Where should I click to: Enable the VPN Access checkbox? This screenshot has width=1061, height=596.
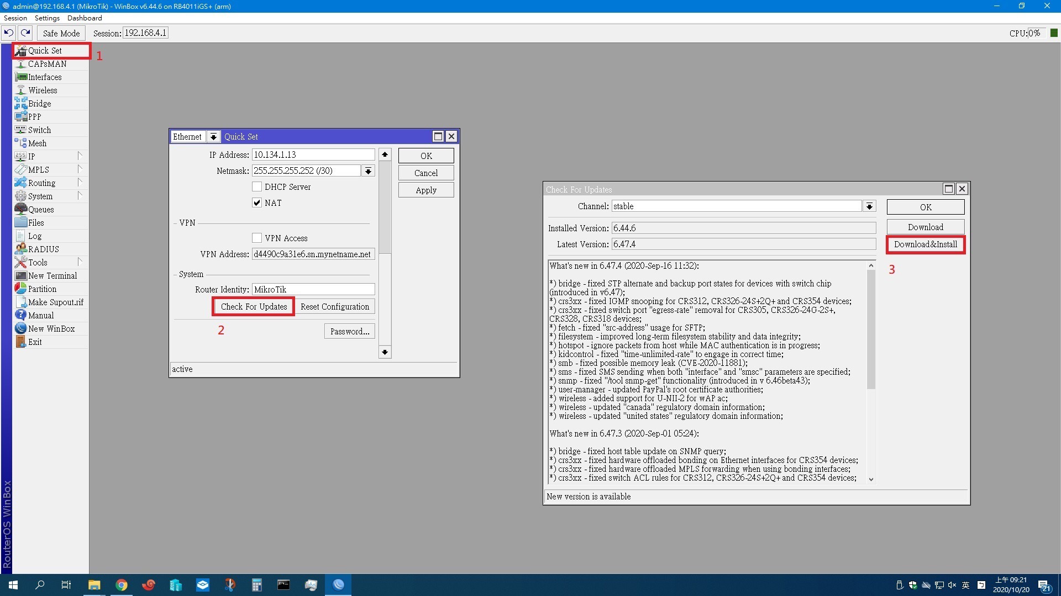click(x=257, y=238)
